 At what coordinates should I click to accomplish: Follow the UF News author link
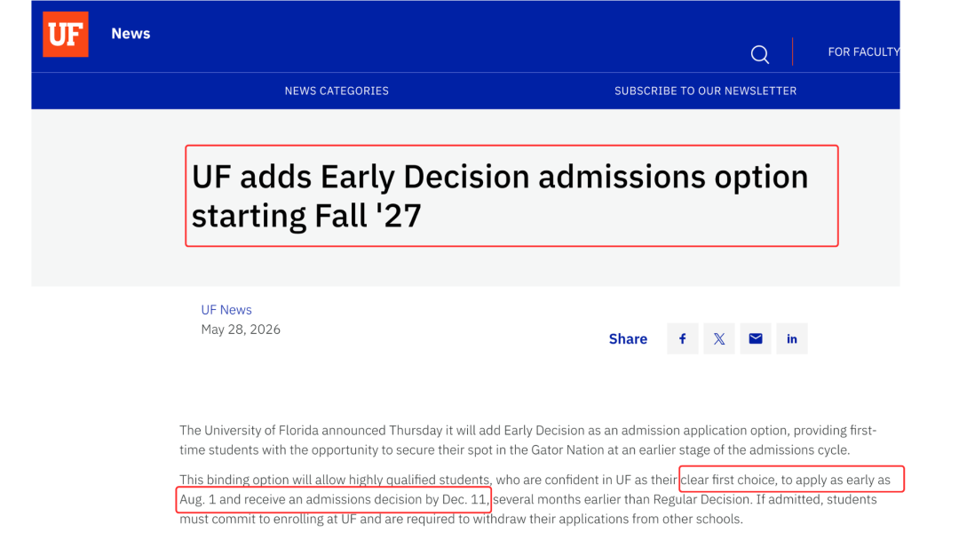point(226,310)
